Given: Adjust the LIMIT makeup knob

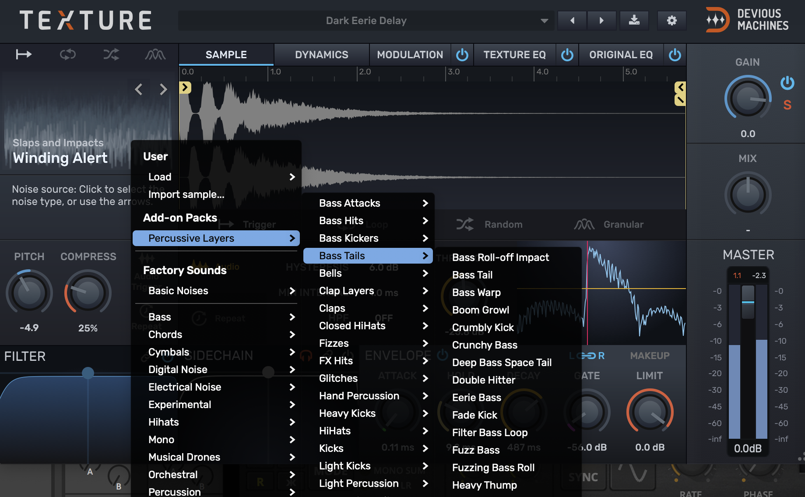Looking at the screenshot, I should point(650,412).
